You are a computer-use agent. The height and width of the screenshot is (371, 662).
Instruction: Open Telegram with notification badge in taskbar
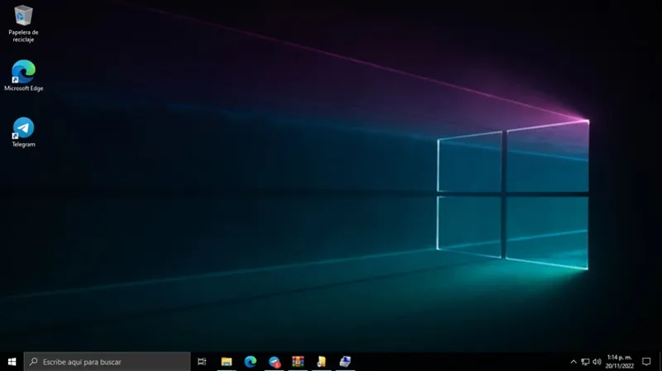(x=274, y=362)
